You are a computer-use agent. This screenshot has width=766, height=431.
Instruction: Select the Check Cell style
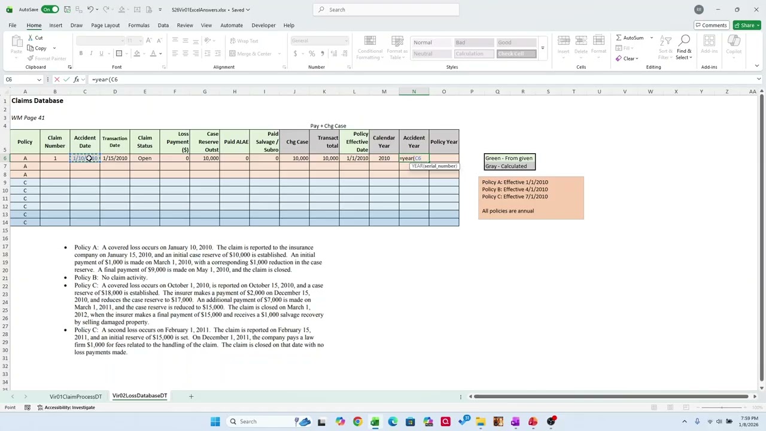click(x=516, y=54)
